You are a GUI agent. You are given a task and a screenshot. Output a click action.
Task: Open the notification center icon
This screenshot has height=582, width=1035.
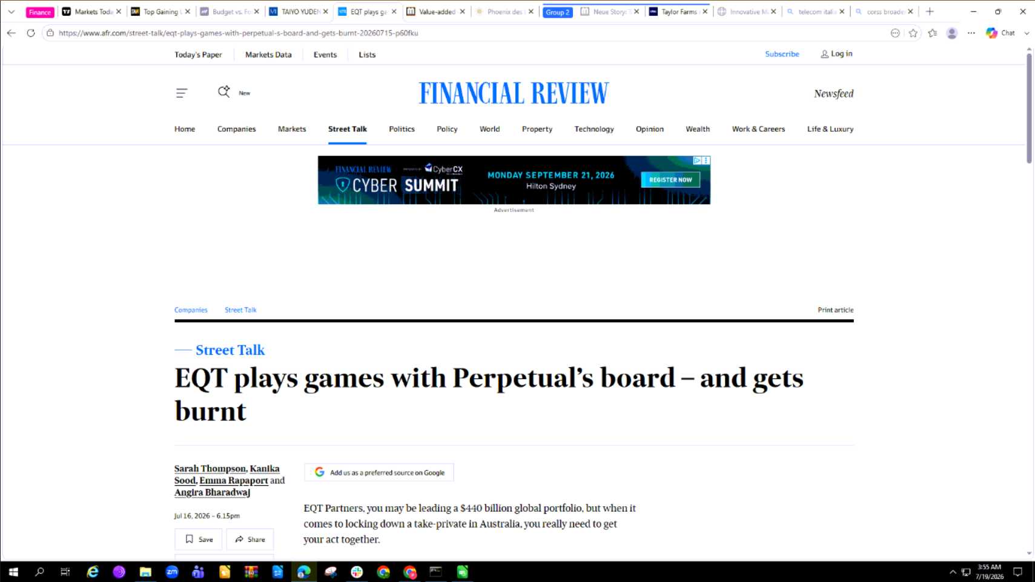click(1018, 572)
